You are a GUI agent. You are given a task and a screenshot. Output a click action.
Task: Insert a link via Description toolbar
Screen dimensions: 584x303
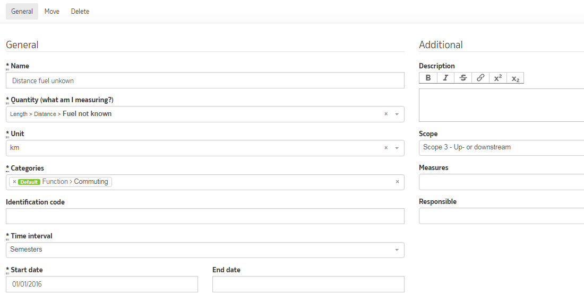(x=480, y=78)
